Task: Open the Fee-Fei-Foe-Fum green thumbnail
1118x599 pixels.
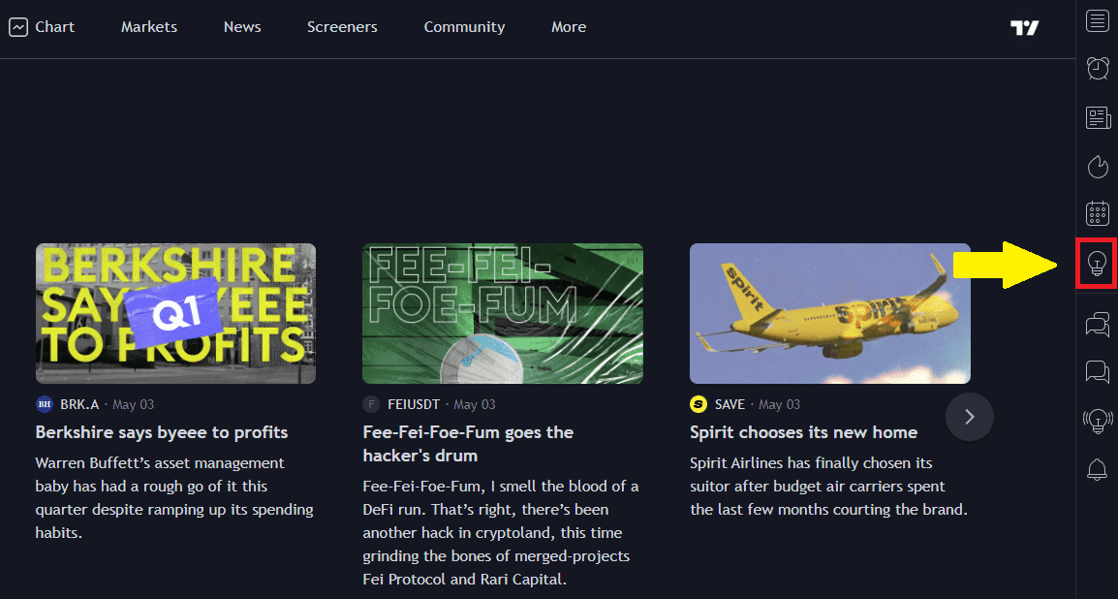Action: click(503, 314)
